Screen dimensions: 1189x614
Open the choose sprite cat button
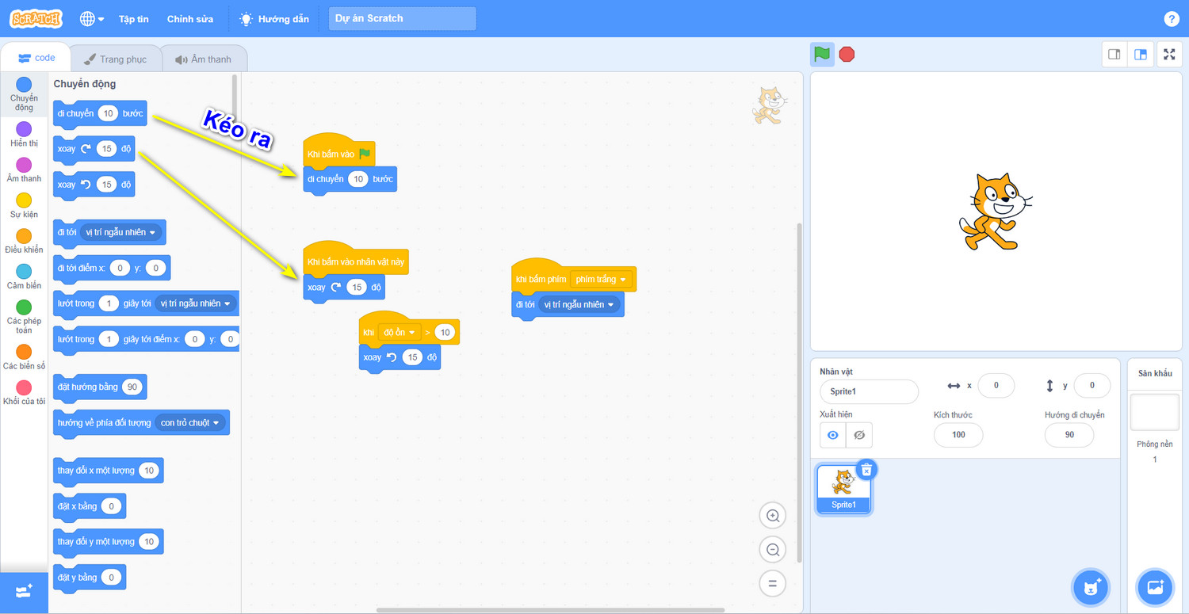1092,588
